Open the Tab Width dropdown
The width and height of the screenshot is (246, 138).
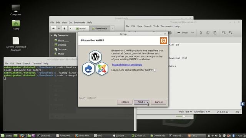pos(202,112)
